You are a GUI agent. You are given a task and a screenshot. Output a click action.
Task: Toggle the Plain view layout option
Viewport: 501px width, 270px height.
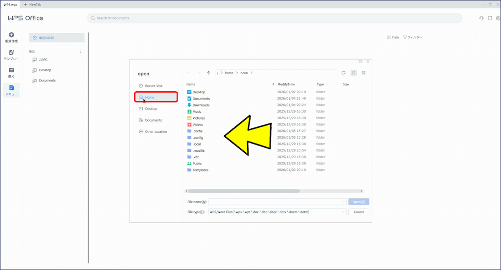393,37
